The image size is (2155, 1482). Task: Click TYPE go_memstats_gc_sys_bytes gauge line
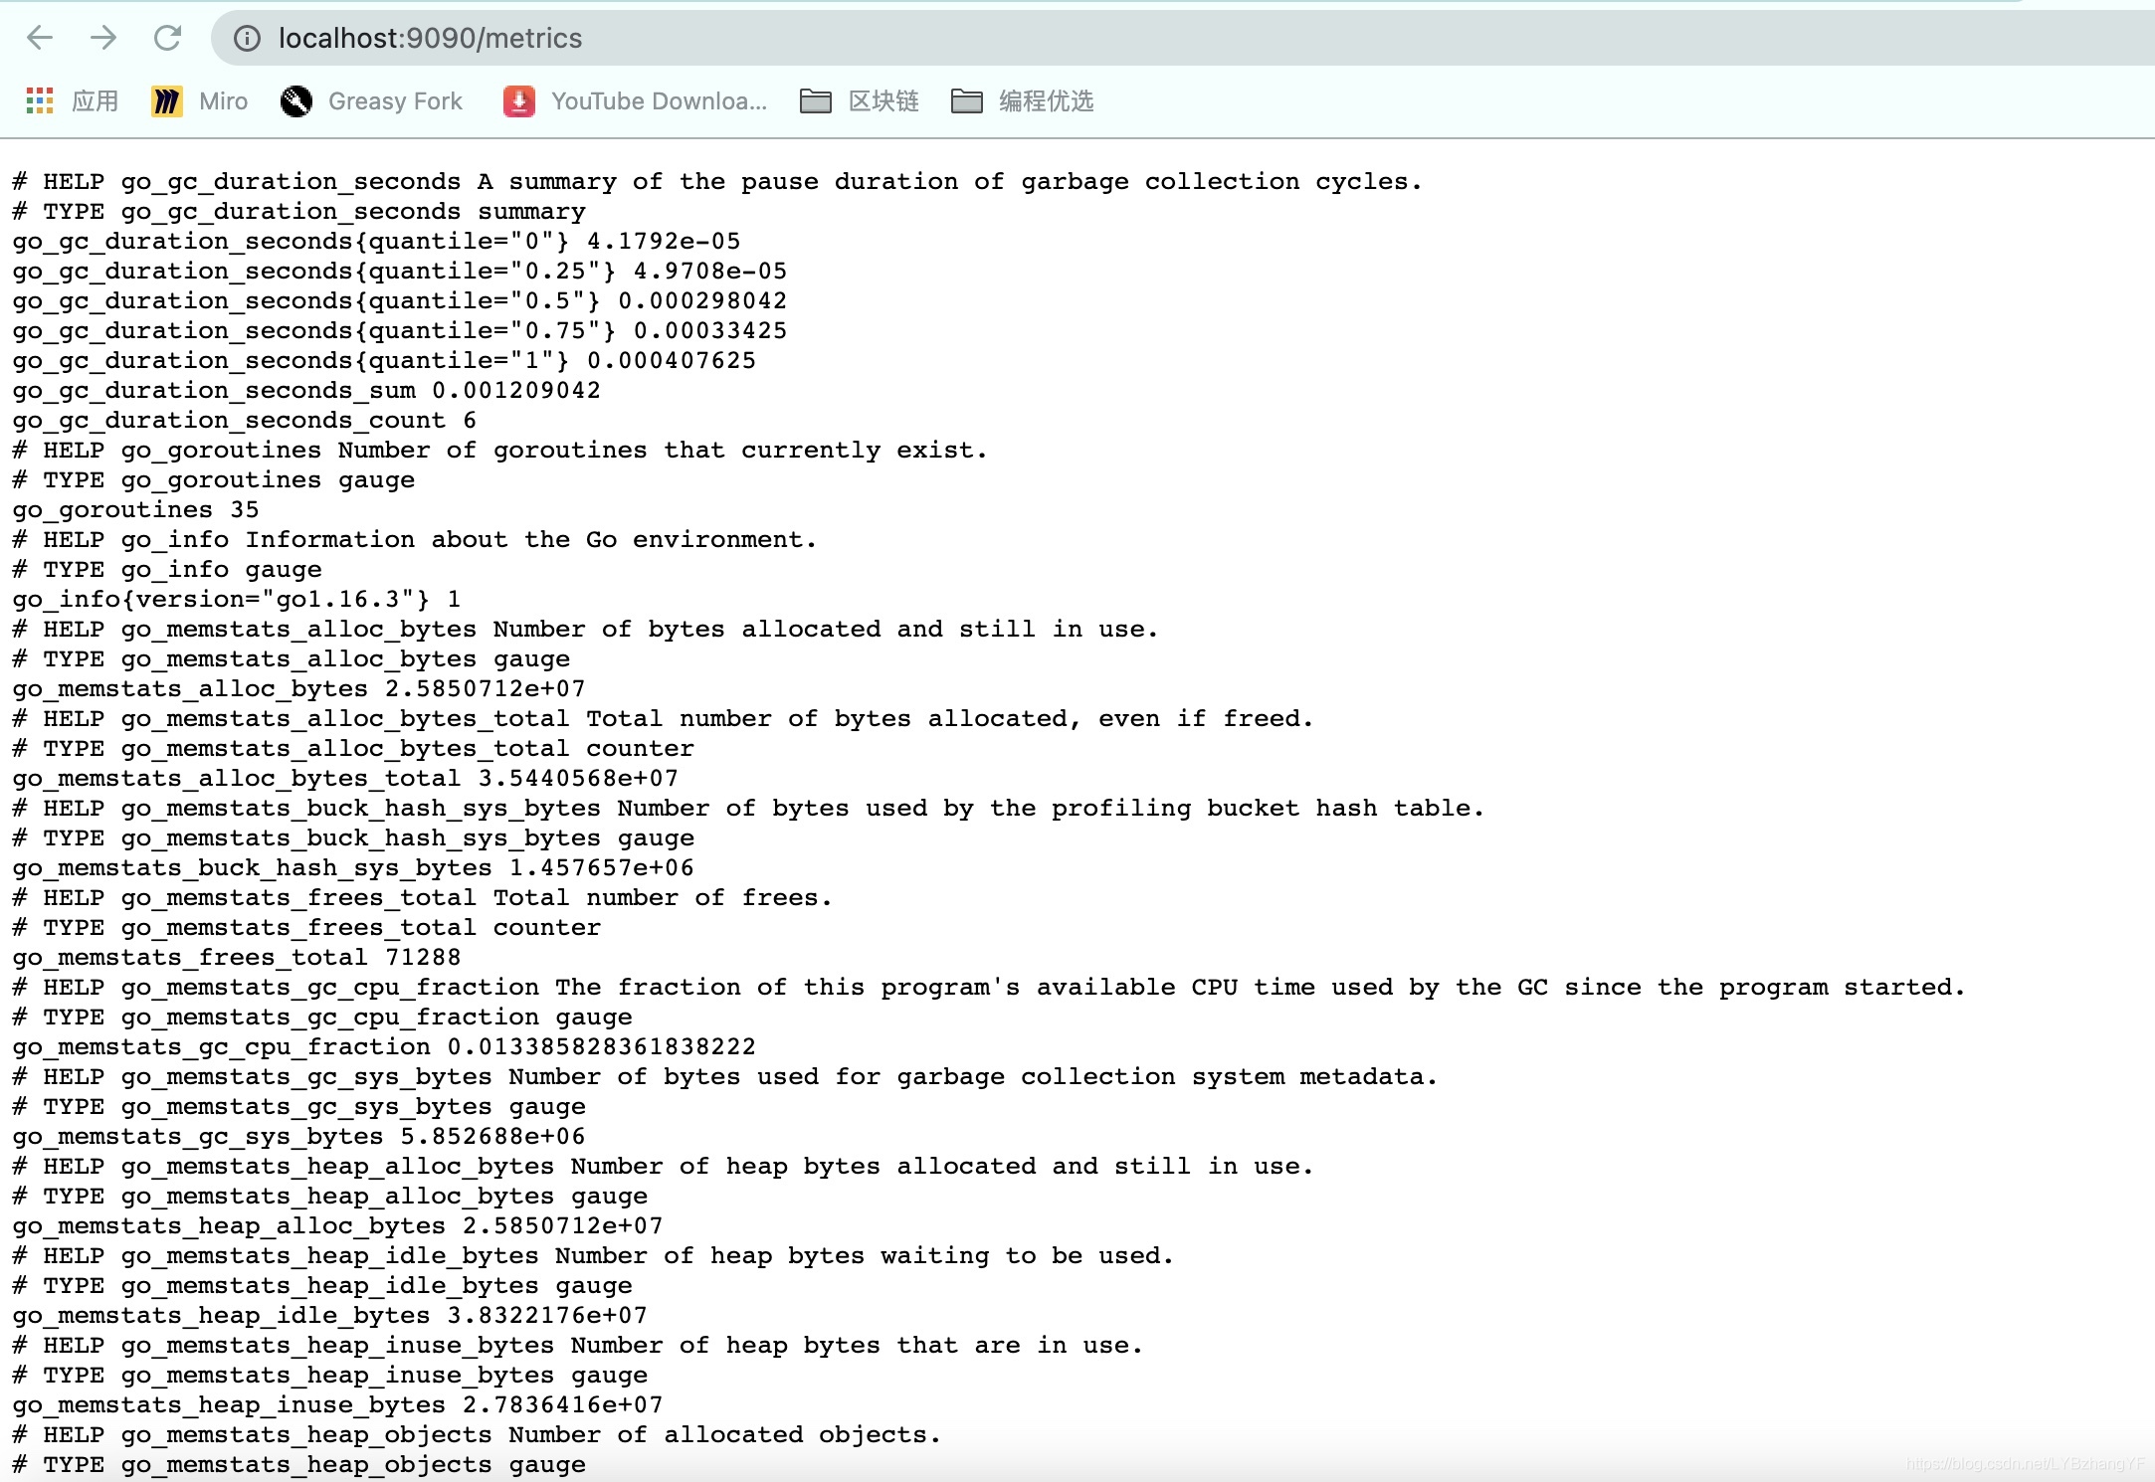(298, 1107)
